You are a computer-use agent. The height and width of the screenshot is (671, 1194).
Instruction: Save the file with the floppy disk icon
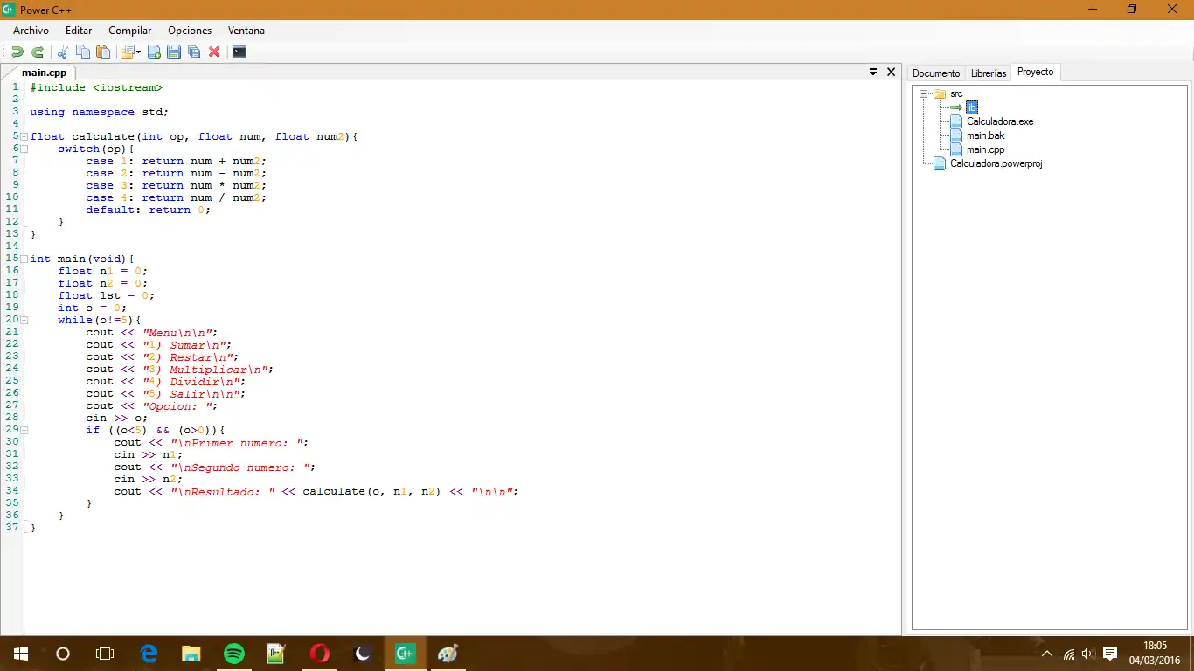coord(174,52)
